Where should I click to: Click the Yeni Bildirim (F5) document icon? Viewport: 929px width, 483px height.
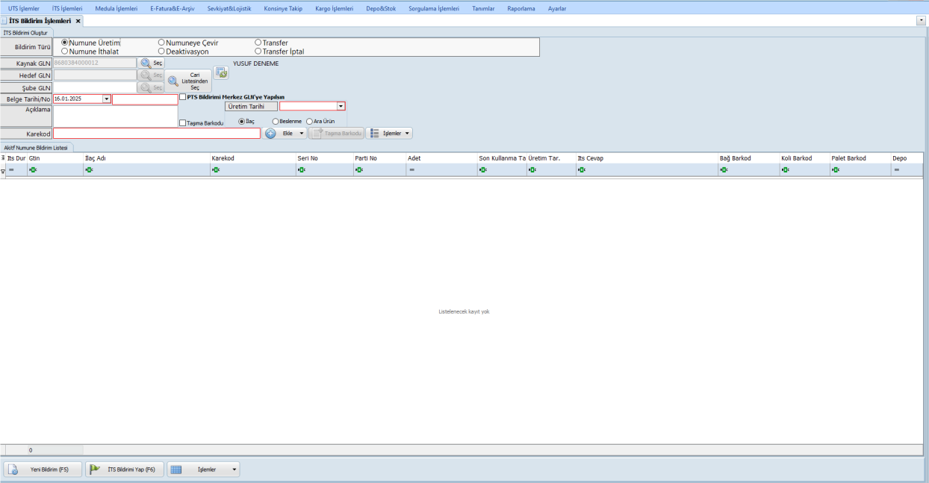pos(15,470)
